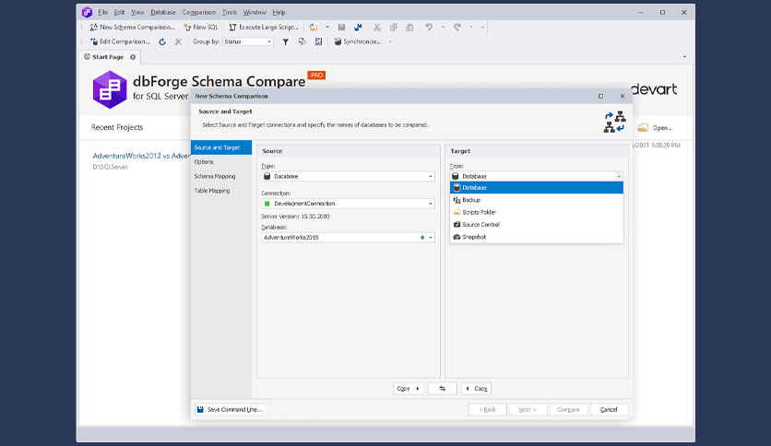This screenshot has height=446, width=771.
Task: Click Edit Comparison toolbar button
Action: click(x=120, y=41)
